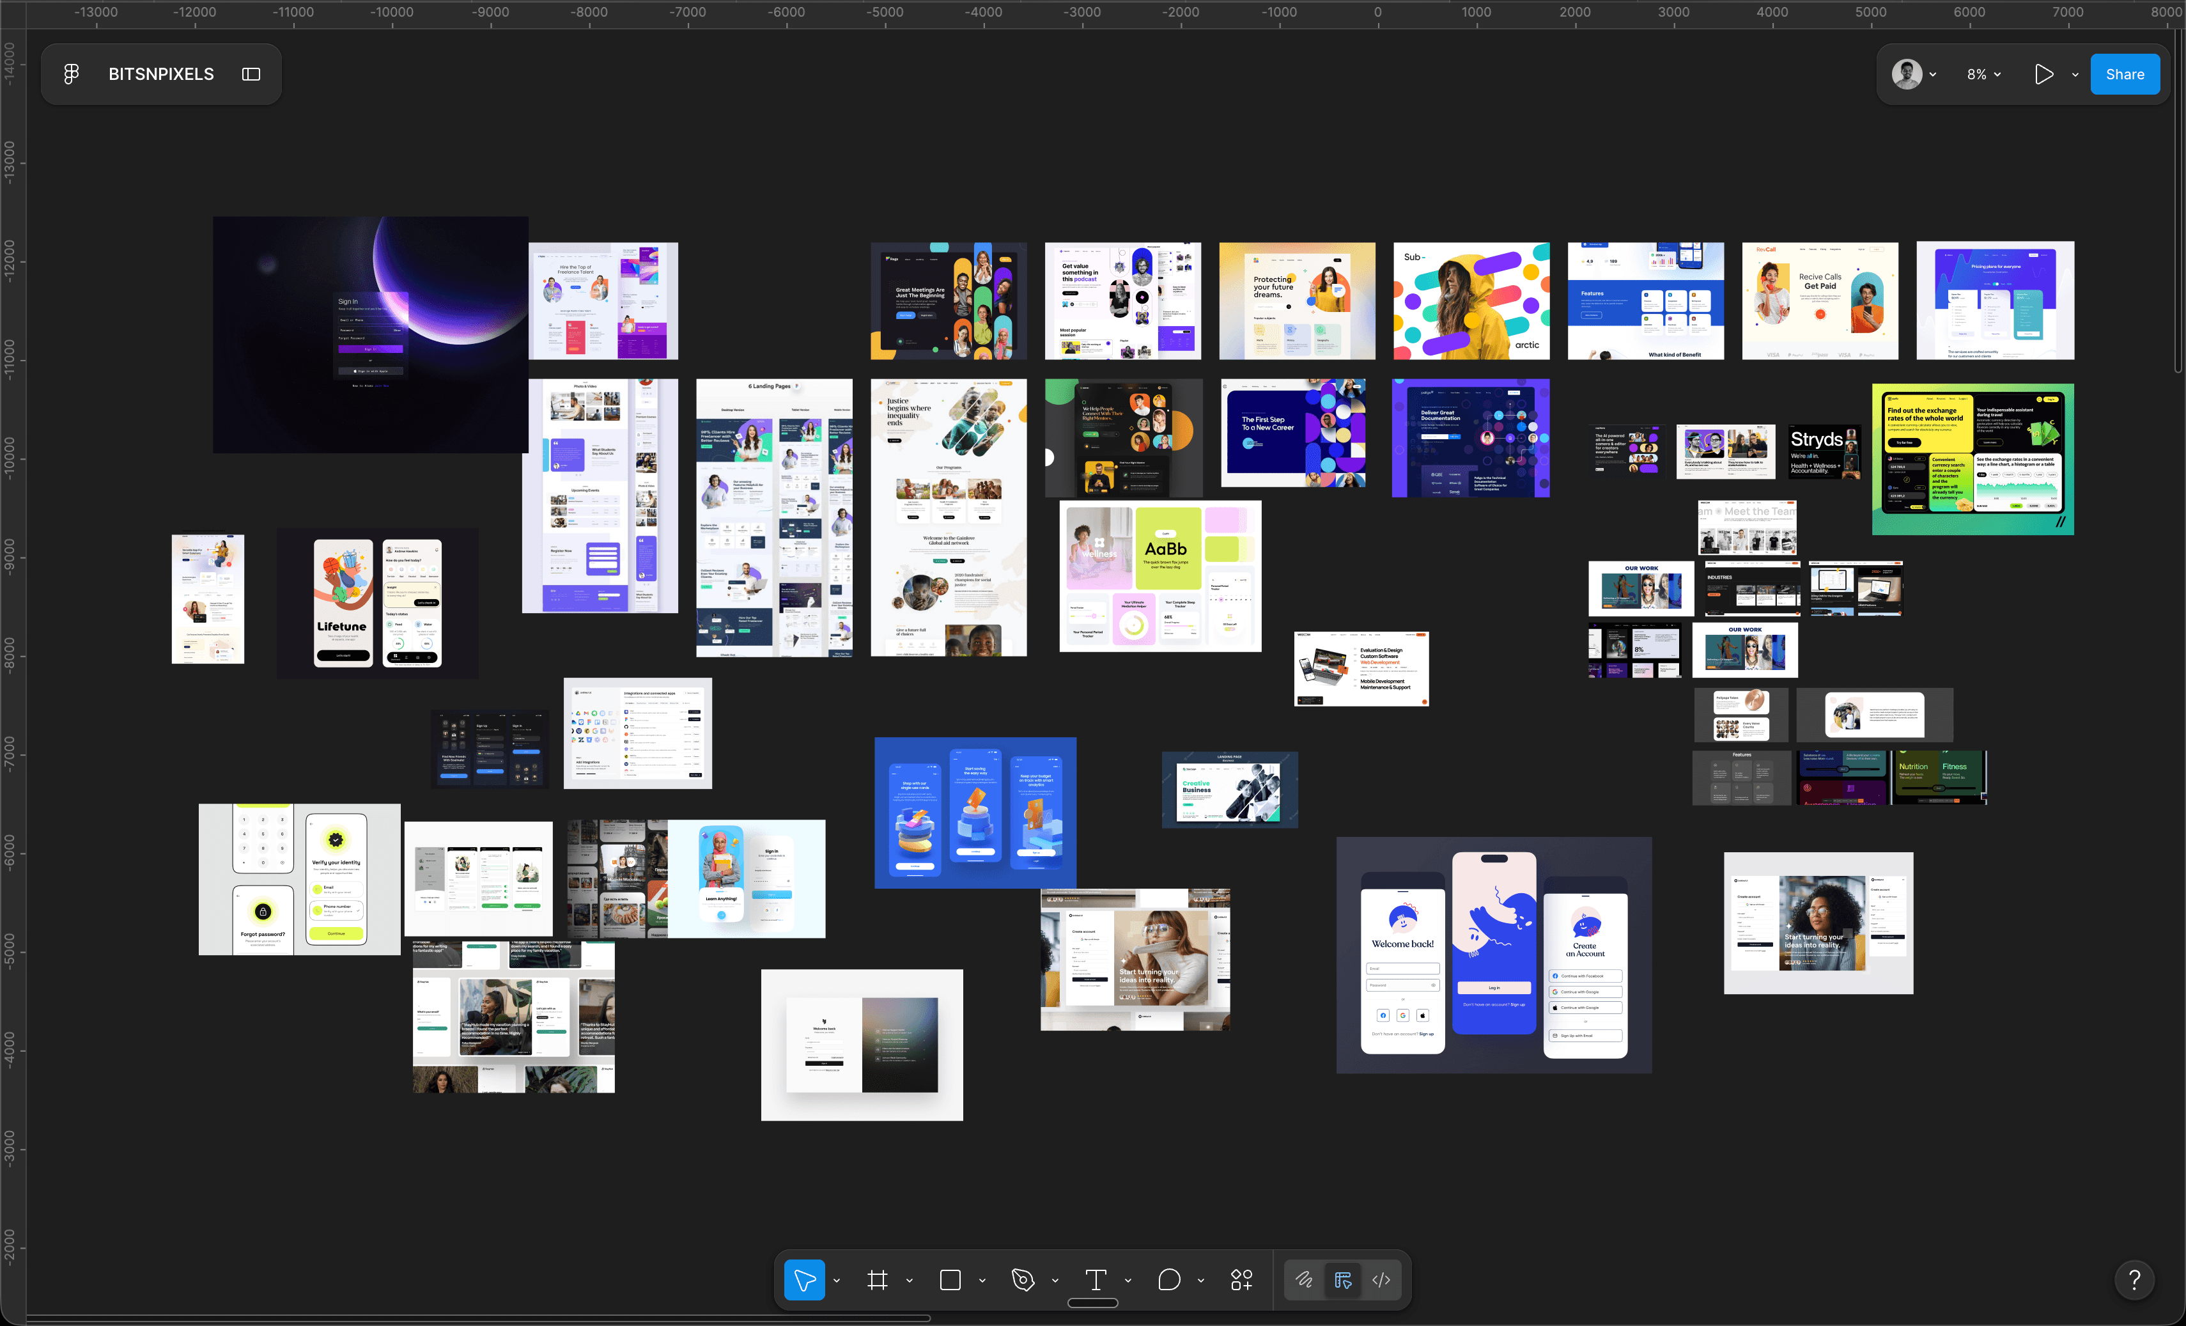
Task: Select the Deliver Great Documentation frame
Action: coord(1471,437)
